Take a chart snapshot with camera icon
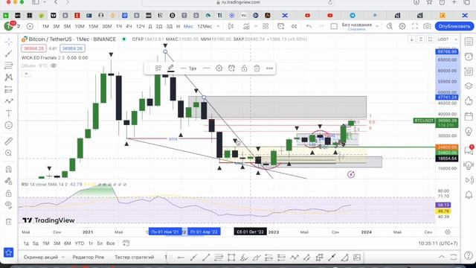 427,27
